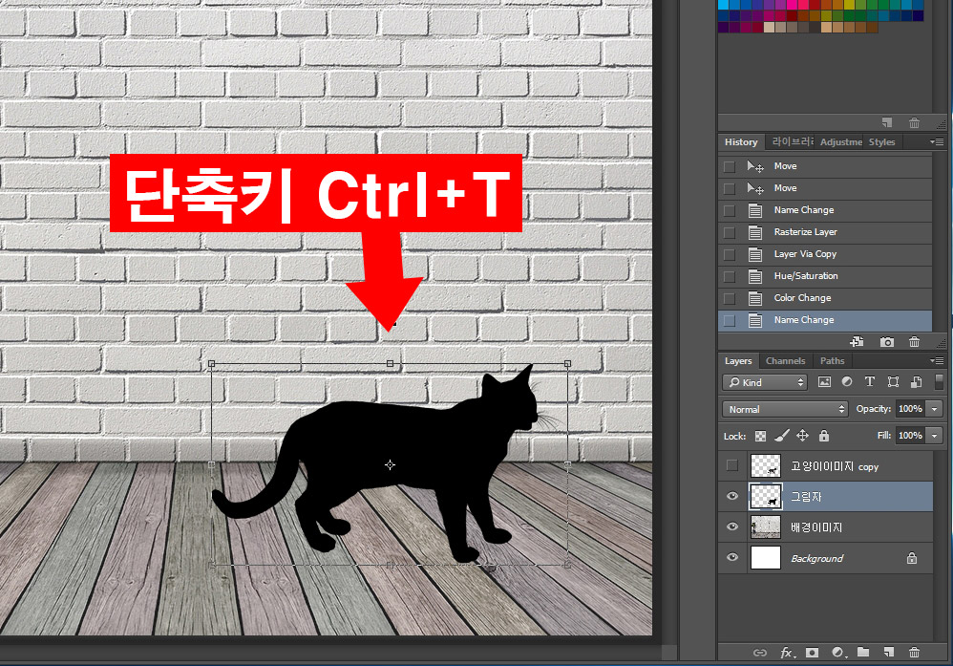This screenshot has width=953, height=666.
Task: Hide the 그림자 layer visibility
Action: pyautogui.click(x=731, y=496)
